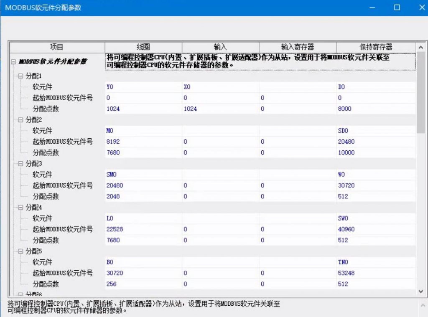The height and width of the screenshot is (317, 428).
Task: Select the L0 coil device cell
Action: (143, 218)
